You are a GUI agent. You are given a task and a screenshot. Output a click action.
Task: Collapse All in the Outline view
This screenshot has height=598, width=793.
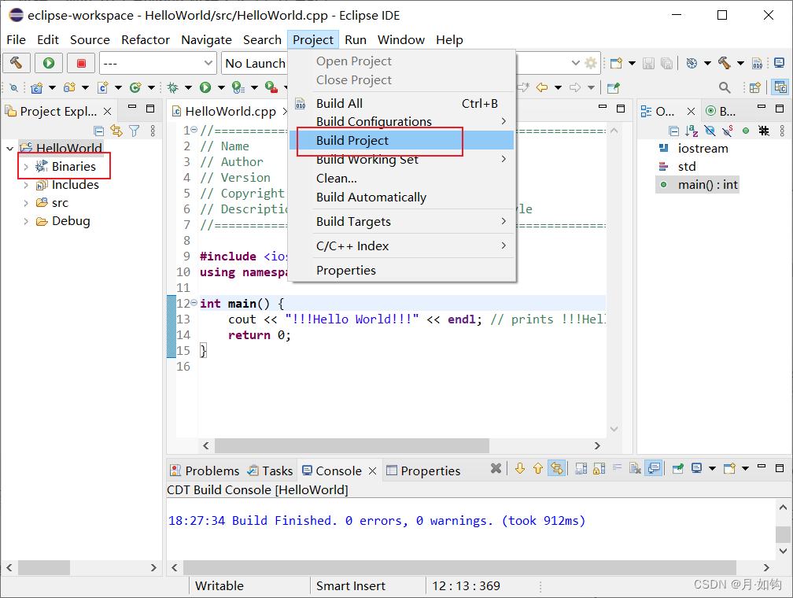tap(673, 130)
